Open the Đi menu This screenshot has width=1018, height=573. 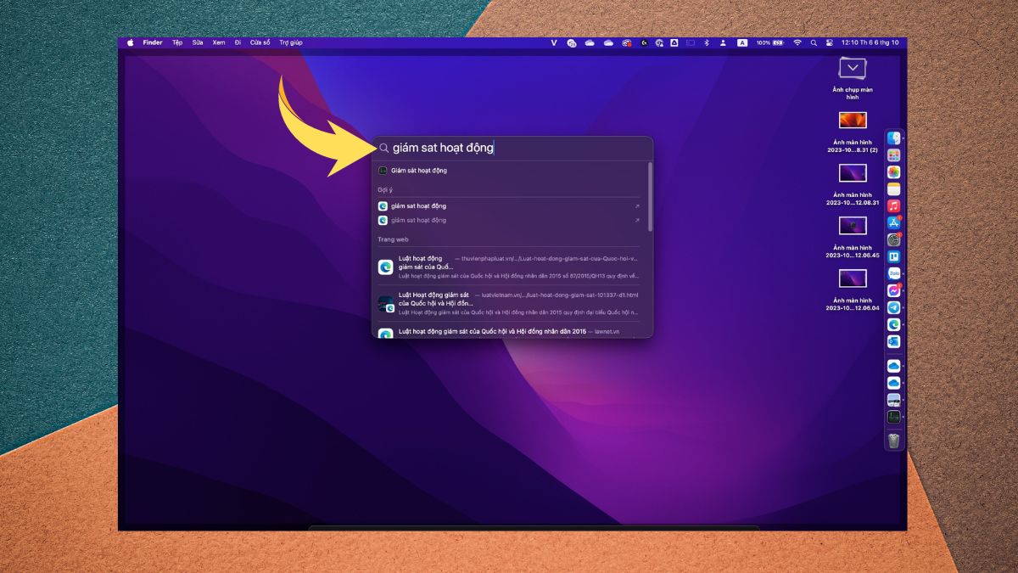pos(238,42)
